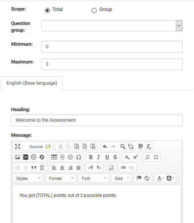Image resolution: width=194 pixels, height=223 pixels.
Task: Open Find with the magnifier icon
Action: pyautogui.click(x=123, y=146)
